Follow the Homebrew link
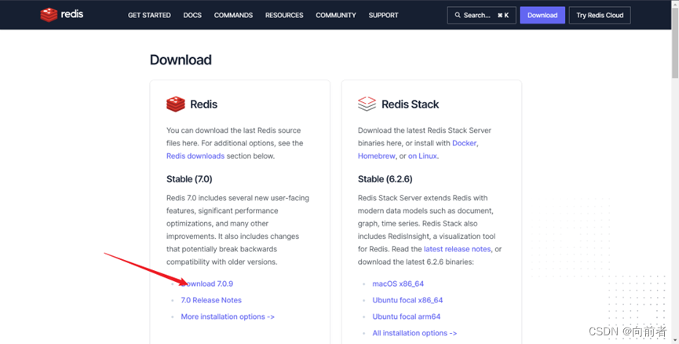Image resolution: width=679 pixels, height=344 pixels. pos(376,156)
